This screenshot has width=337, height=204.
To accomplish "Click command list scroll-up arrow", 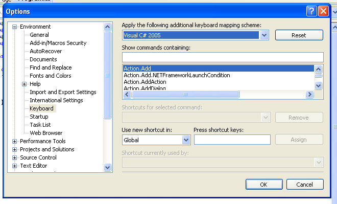I will (x=318, y=69).
